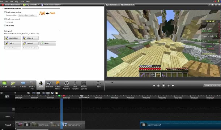This screenshot has height=130, width=221.
Task: Open the timeline track settings gear menu
Action: [7, 97]
